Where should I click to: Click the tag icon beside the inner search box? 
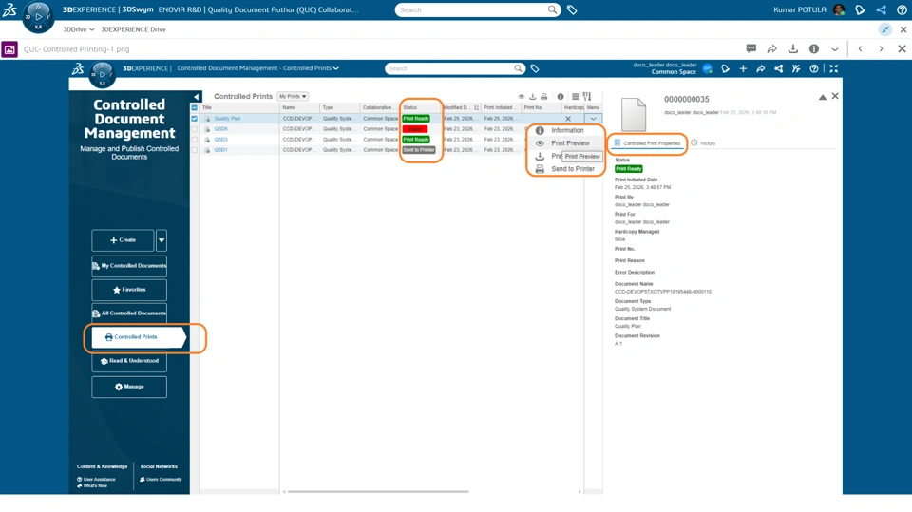point(535,68)
